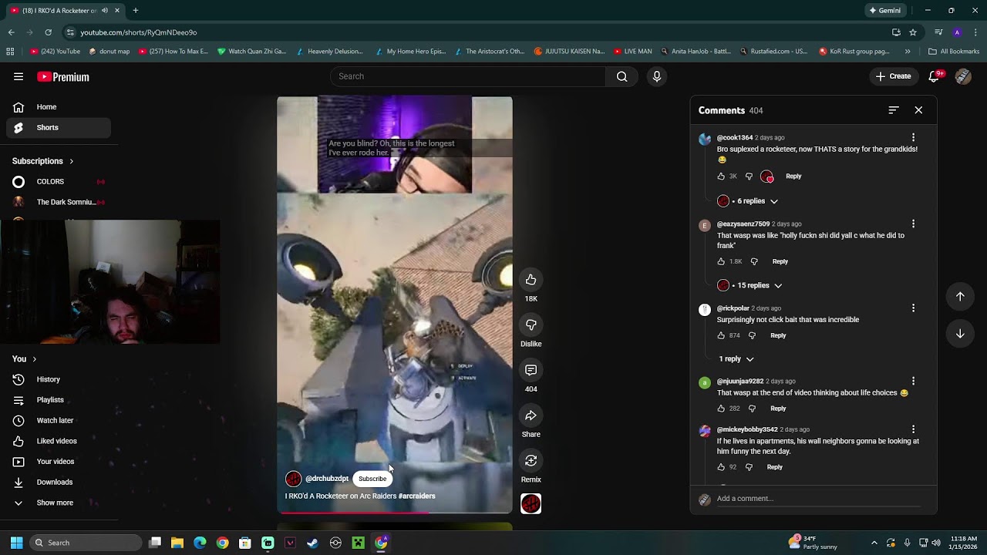
Task: Expand the You section
Action: point(25,359)
